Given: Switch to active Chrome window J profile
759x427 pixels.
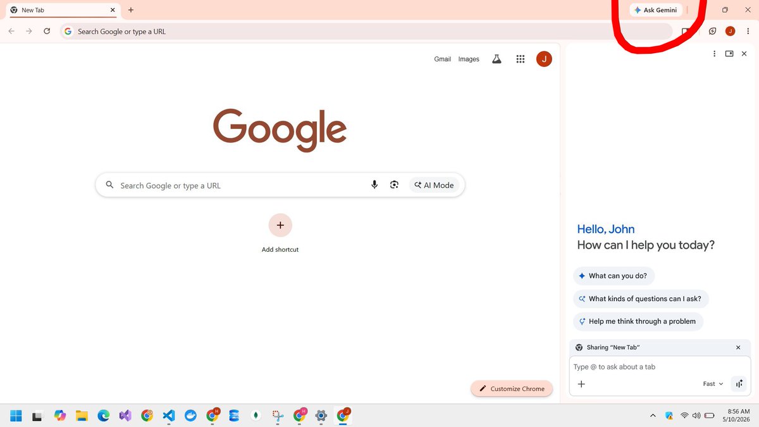Looking at the screenshot, I should point(343,416).
